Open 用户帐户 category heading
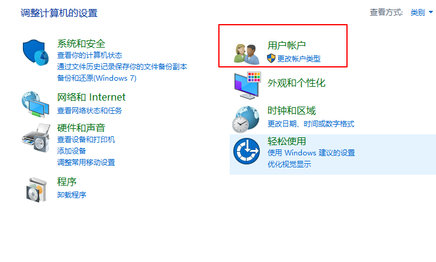 287,45
